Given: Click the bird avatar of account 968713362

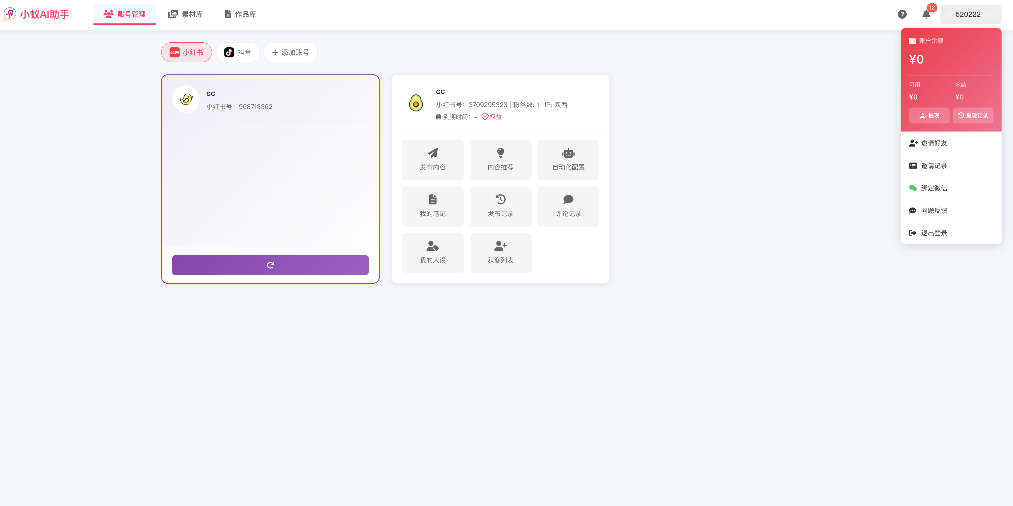Looking at the screenshot, I should coord(186,99).
